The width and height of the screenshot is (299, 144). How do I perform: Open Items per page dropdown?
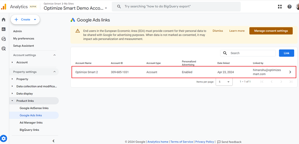point(224,82)
